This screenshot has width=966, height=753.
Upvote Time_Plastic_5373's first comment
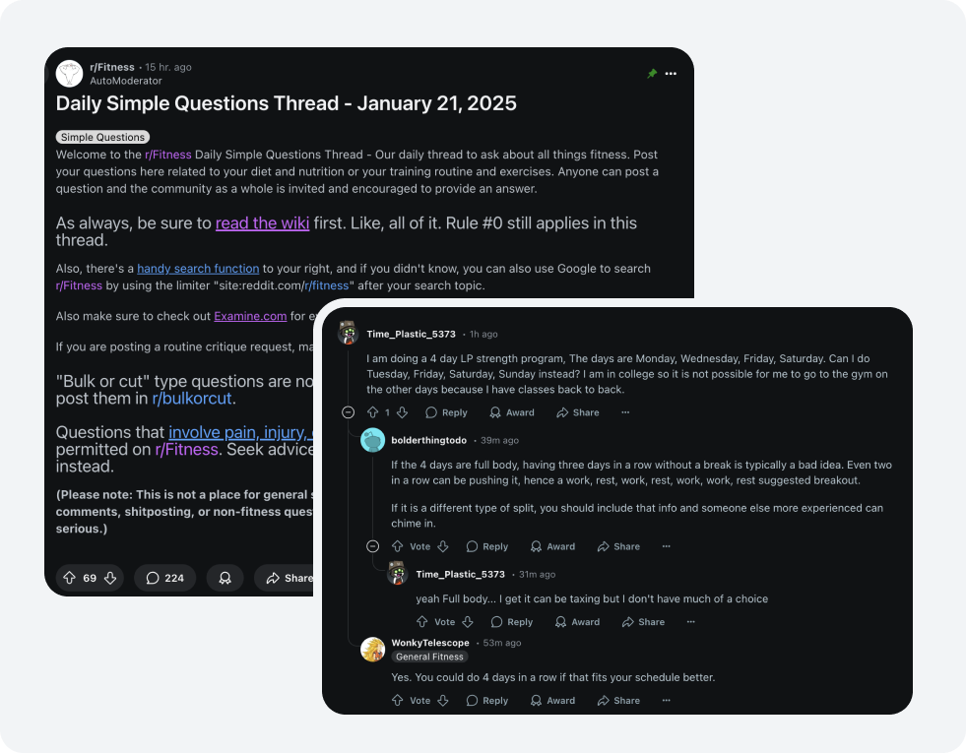point(373,412)
